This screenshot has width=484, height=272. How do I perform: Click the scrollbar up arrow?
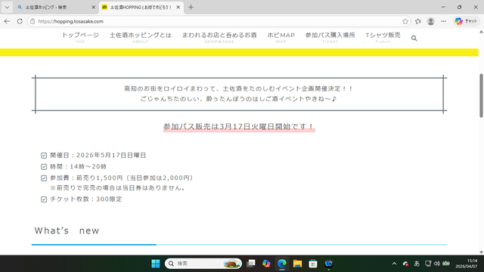tap(481, 32)
